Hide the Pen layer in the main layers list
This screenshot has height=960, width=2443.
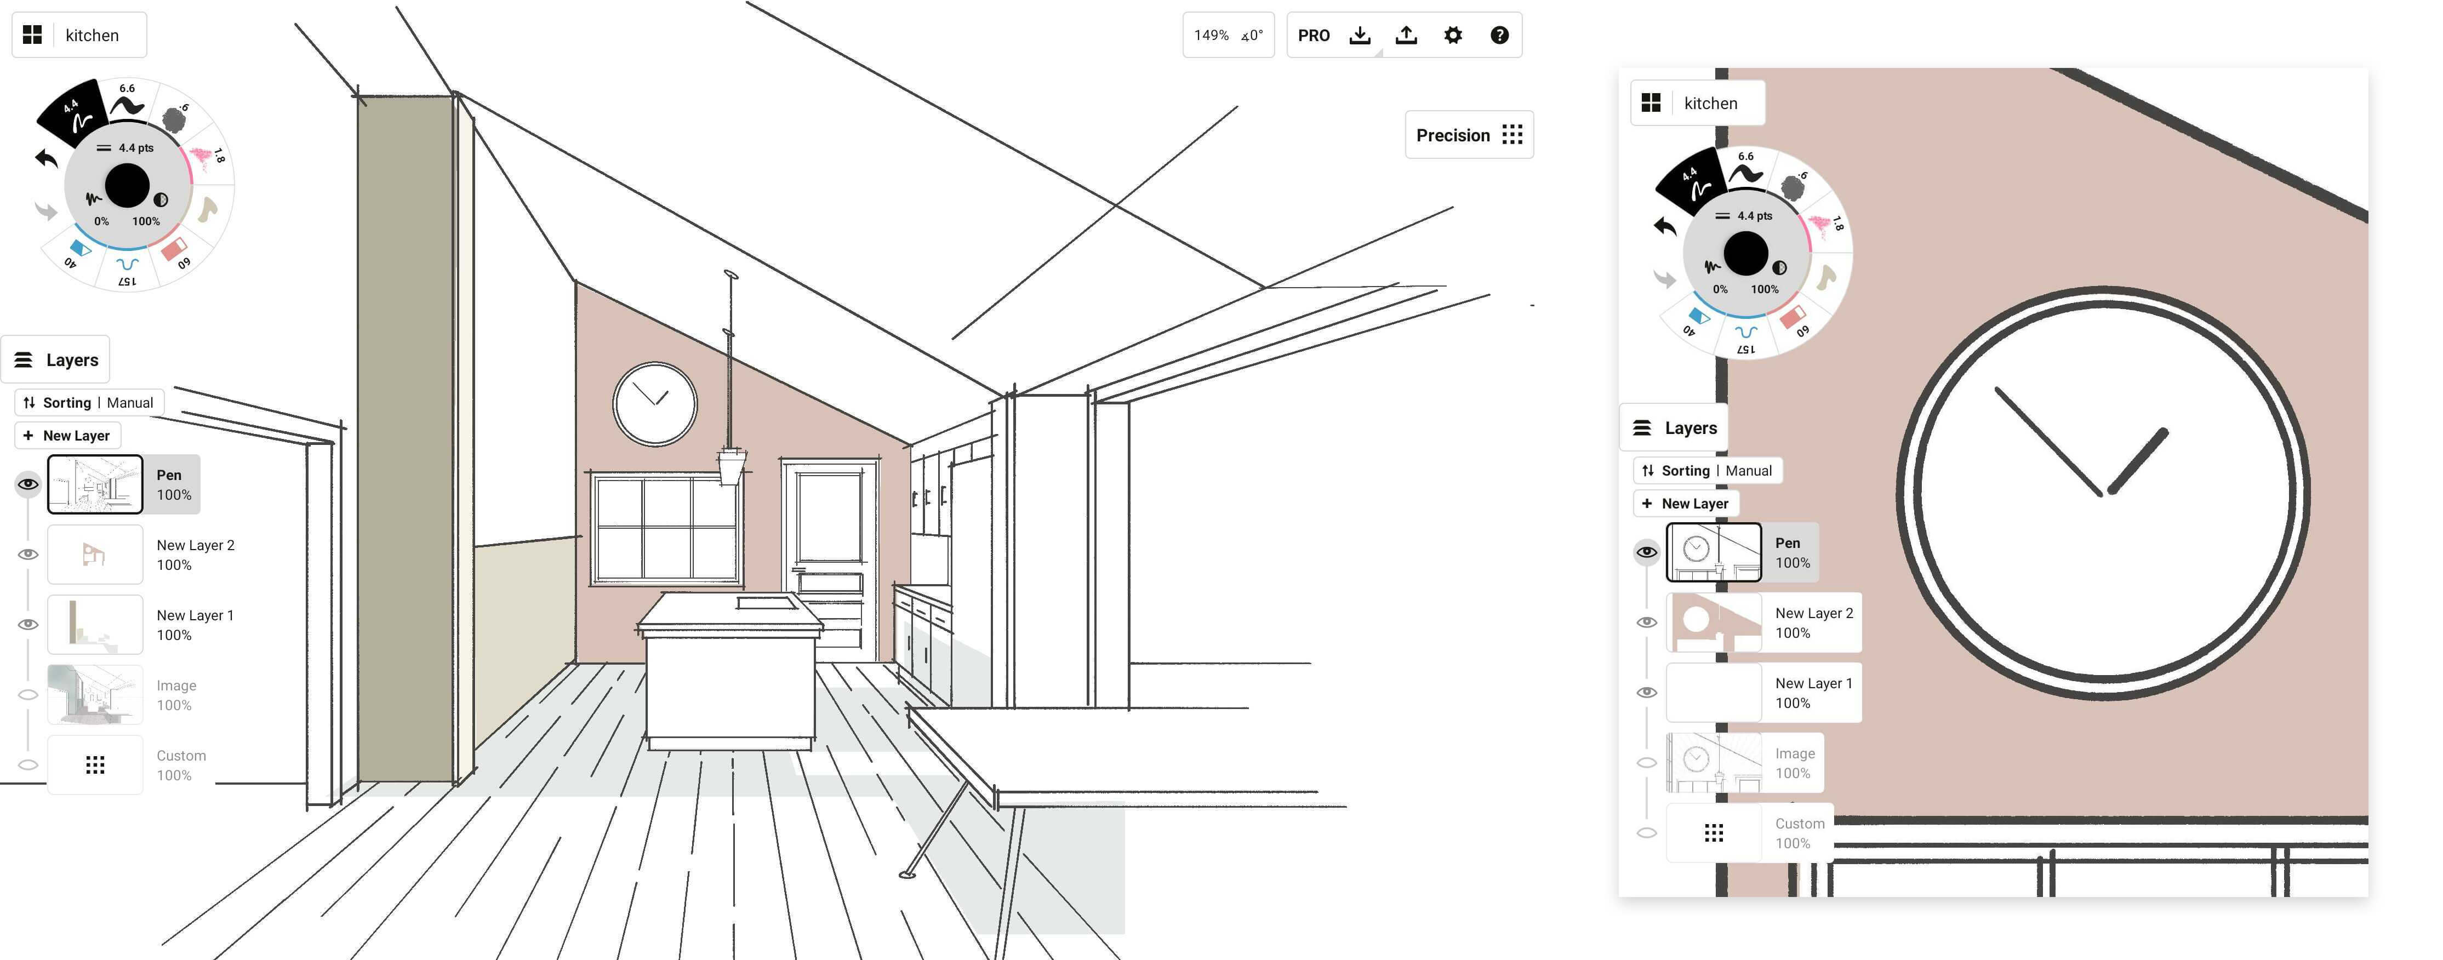28,485
